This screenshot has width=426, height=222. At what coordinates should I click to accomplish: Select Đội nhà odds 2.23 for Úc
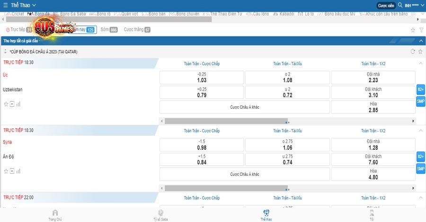pos(373,77)
